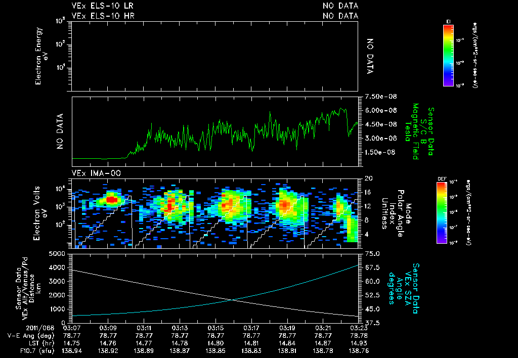
Task: Click the LST value 14.75
Action: tap(72, 343)
